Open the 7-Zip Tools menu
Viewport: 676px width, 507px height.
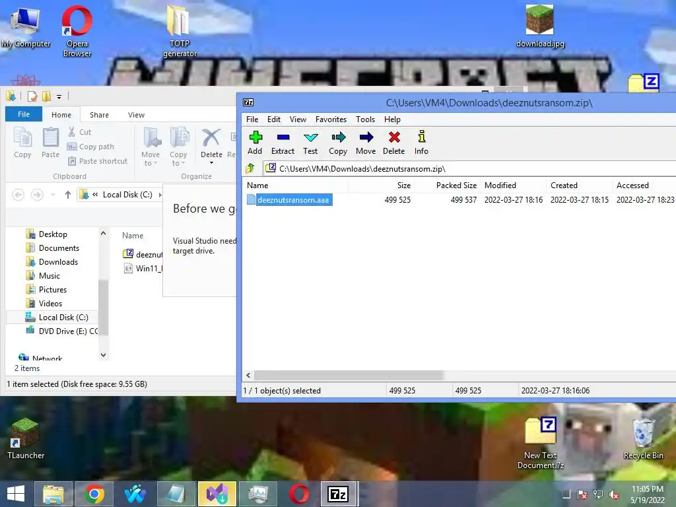click(365, 119)
